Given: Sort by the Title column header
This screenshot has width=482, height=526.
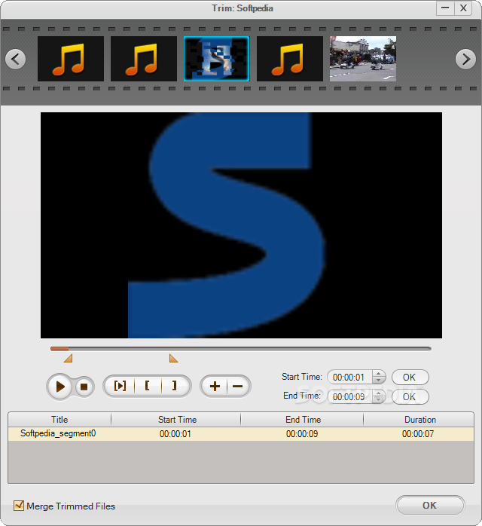Looking at the screenshot, I should (x=59, y=420).
